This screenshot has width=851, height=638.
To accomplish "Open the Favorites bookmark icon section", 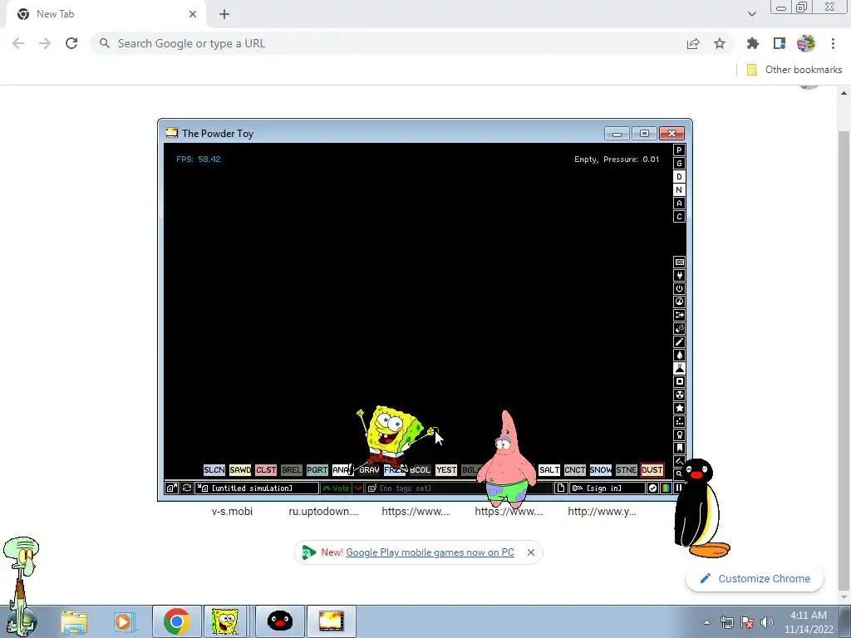I will point(679,448).
